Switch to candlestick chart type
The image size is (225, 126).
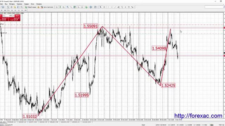click(60, 7)
